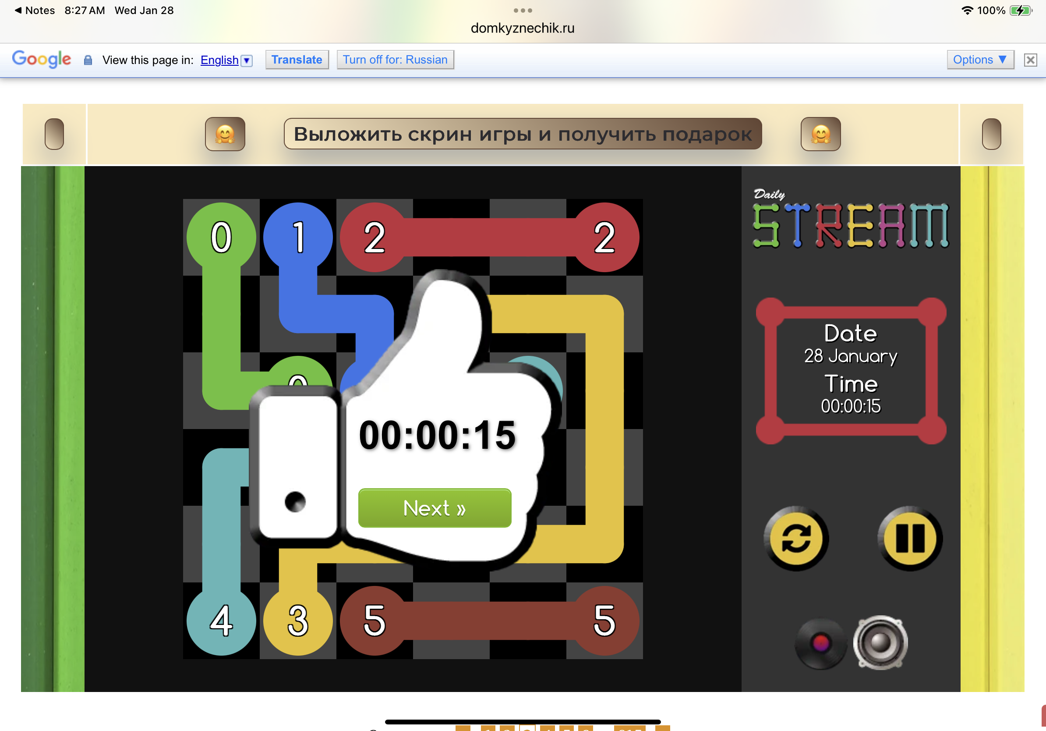Click the Translate button
This screenshot has height=731, width=1046.
tap(297, 60)
